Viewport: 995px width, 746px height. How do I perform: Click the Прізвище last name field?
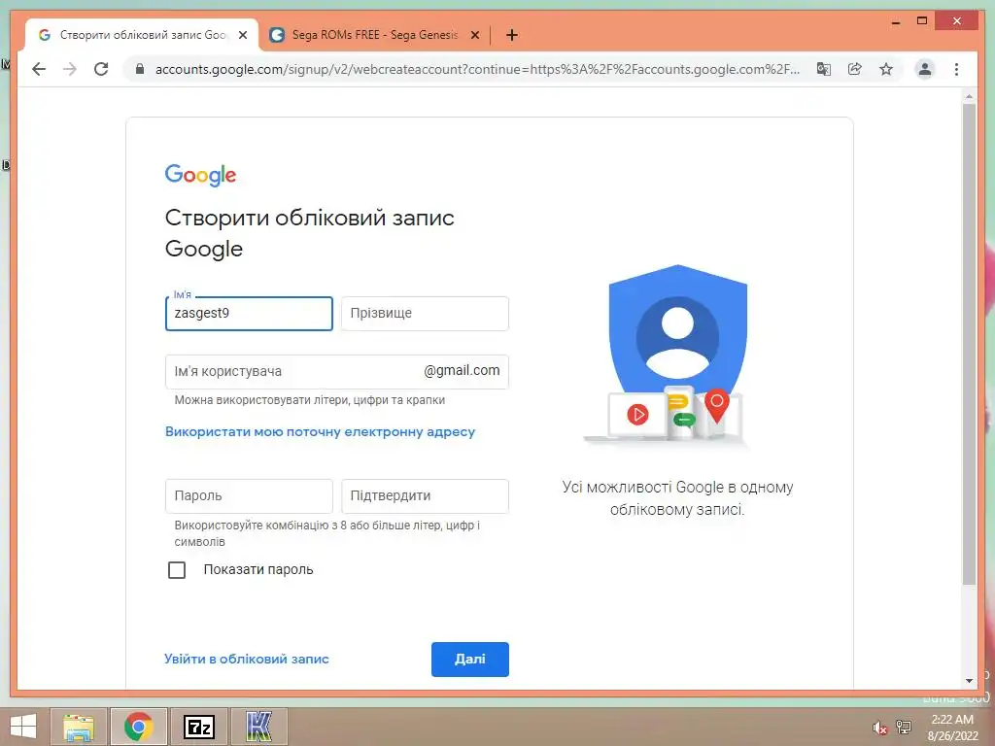[425, 314]
